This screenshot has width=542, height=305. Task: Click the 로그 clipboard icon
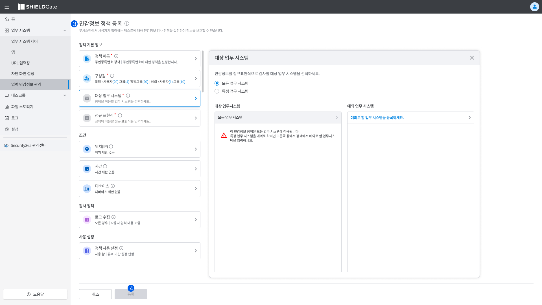7,118
